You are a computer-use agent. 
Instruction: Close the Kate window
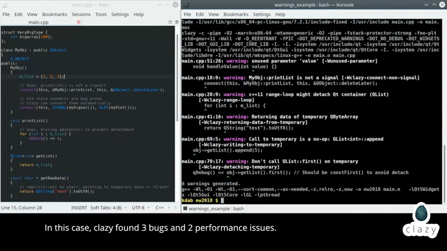[175, 5]
